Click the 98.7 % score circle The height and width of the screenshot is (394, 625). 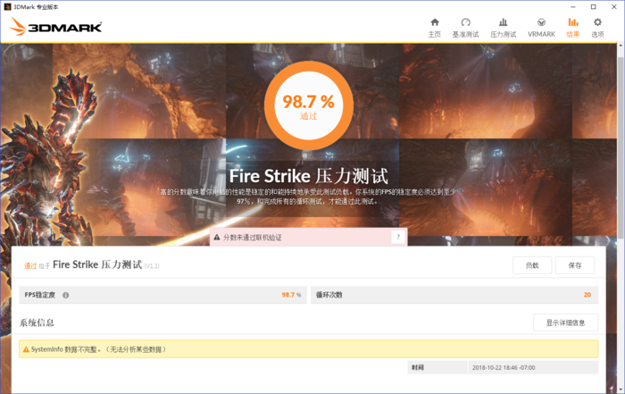coord(309,105)
